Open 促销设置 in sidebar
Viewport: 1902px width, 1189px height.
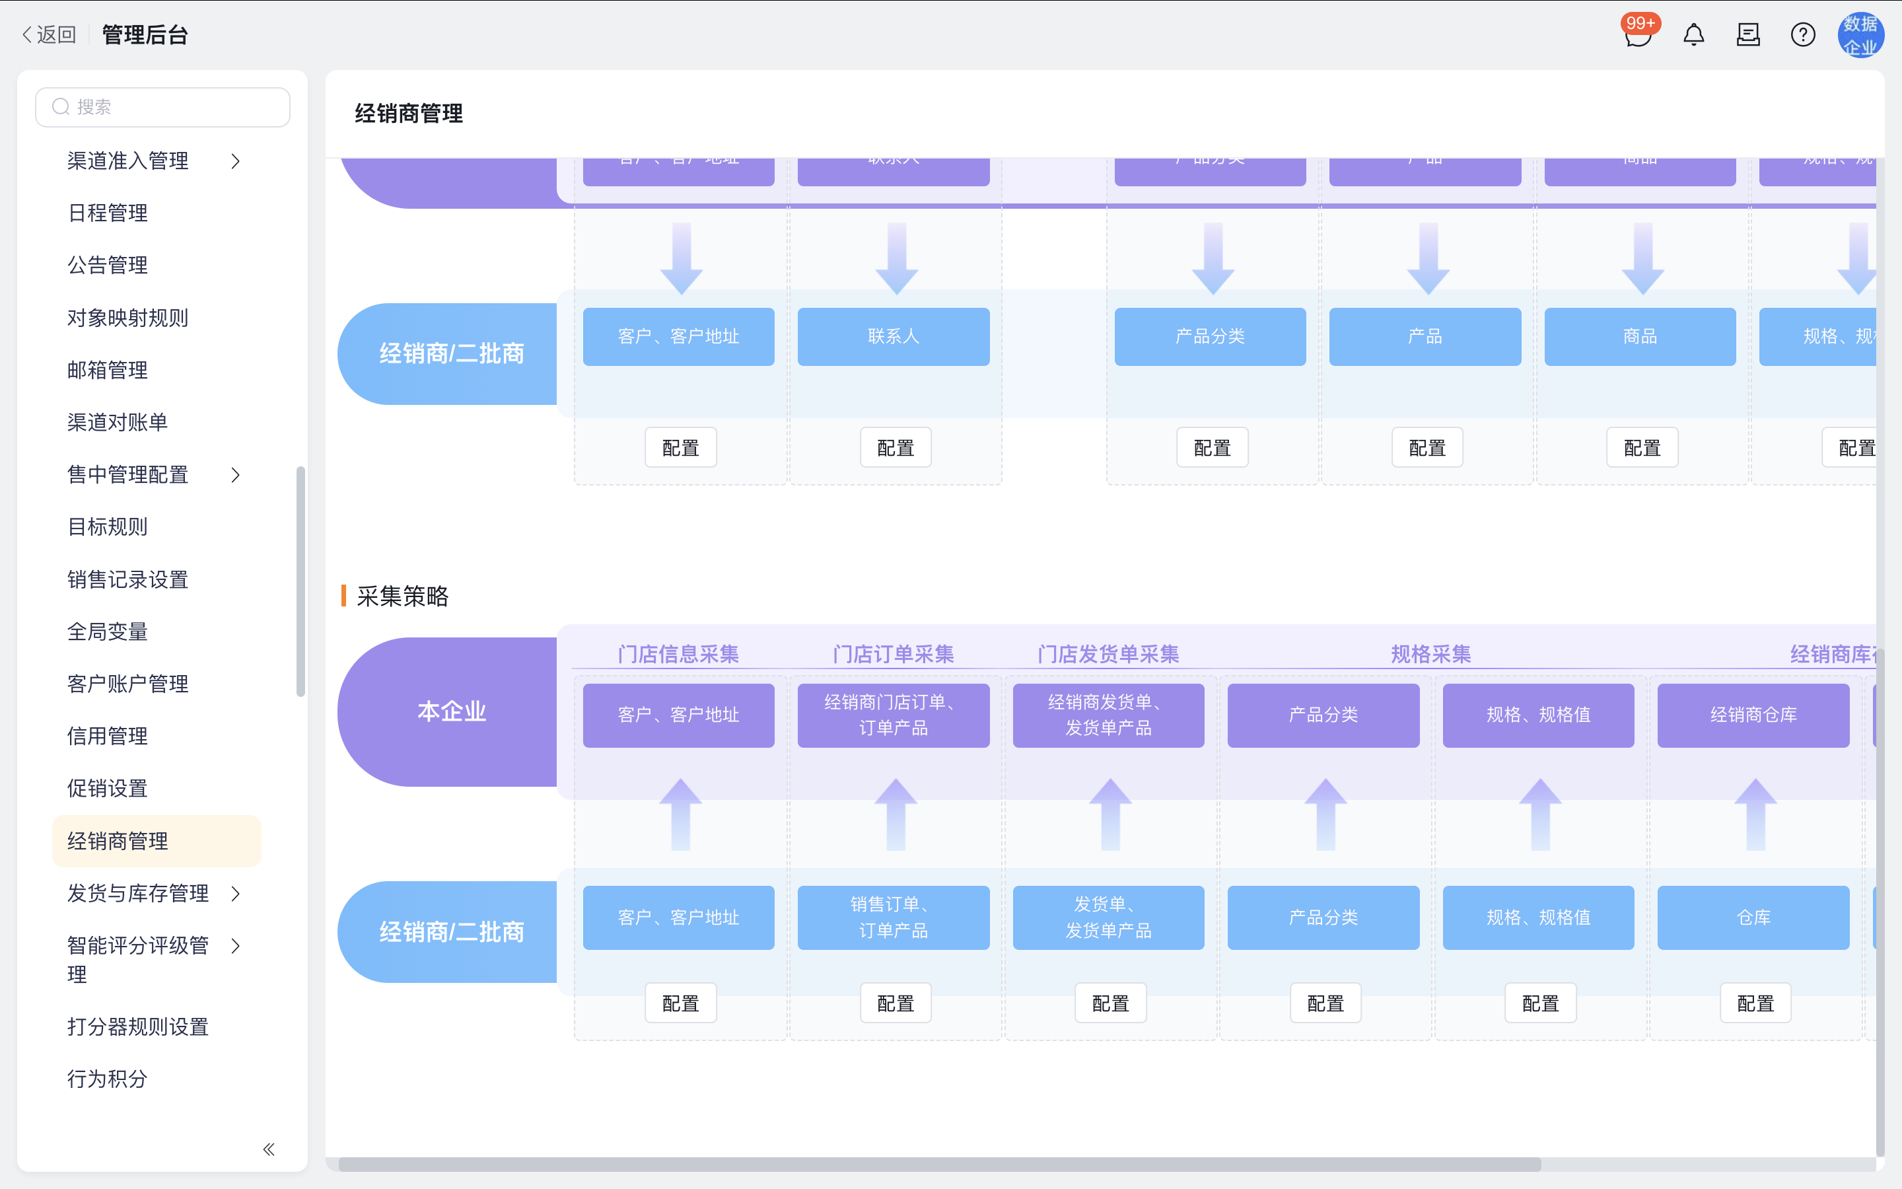coord(108,788)
